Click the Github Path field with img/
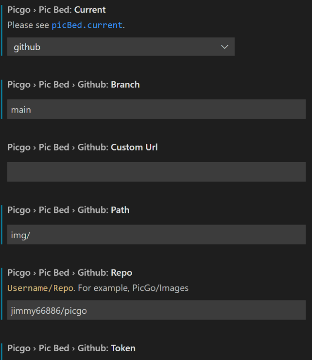The height and width of the screenshot is (360, 312). (x=156, y=234)
